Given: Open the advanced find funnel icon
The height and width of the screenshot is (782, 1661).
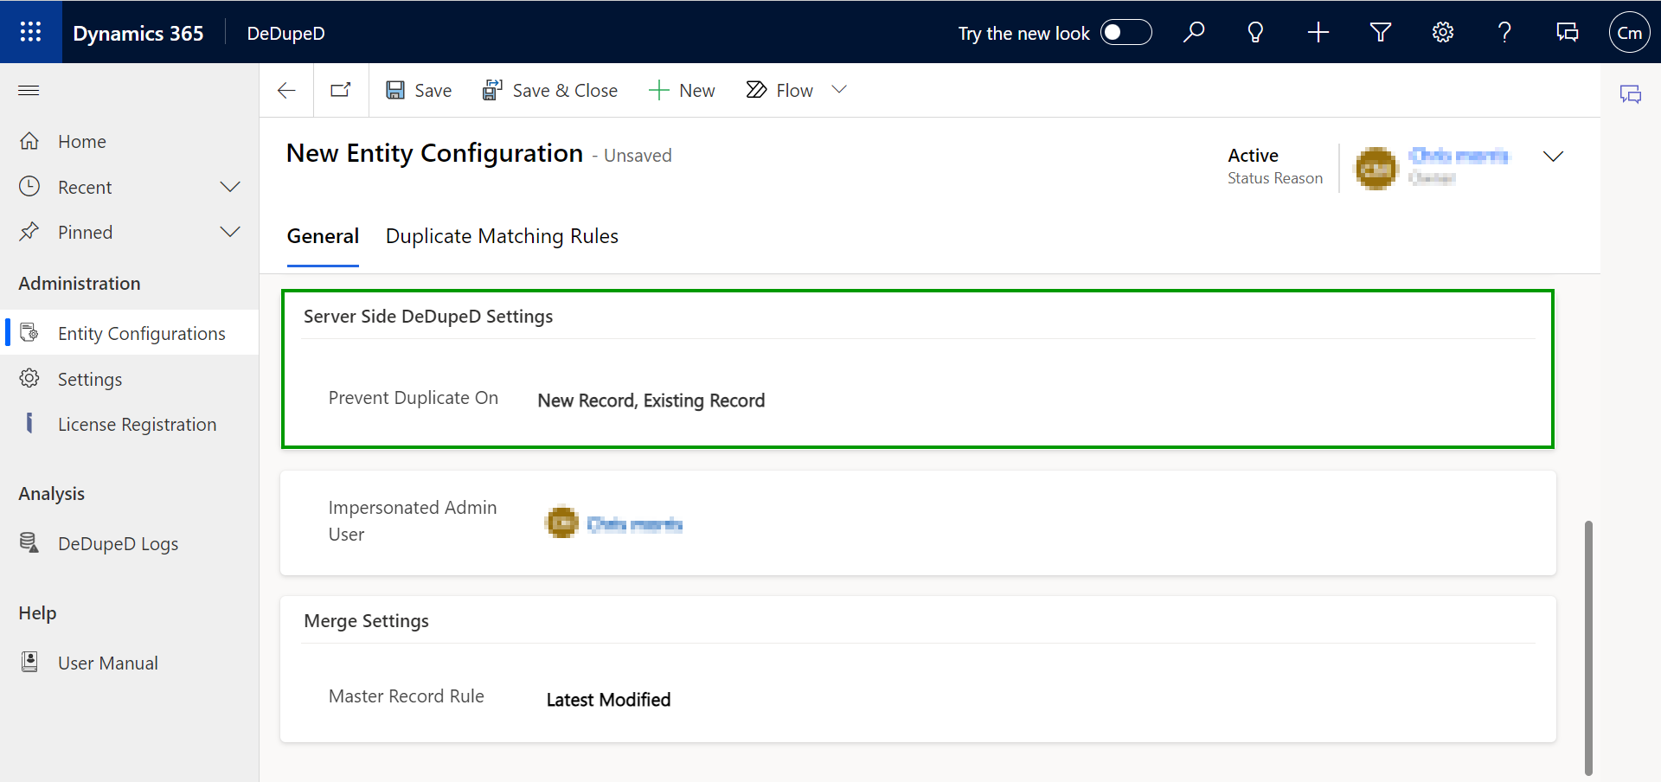Looking at the screenshot, I should (1381, 33).
